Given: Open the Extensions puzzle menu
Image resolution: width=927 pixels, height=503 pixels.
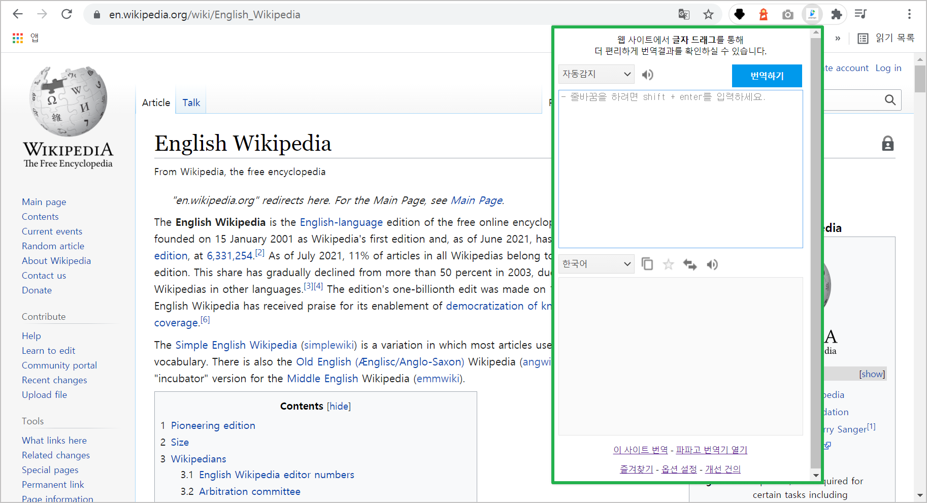Looking at the screenshot, I should (837, 14).
